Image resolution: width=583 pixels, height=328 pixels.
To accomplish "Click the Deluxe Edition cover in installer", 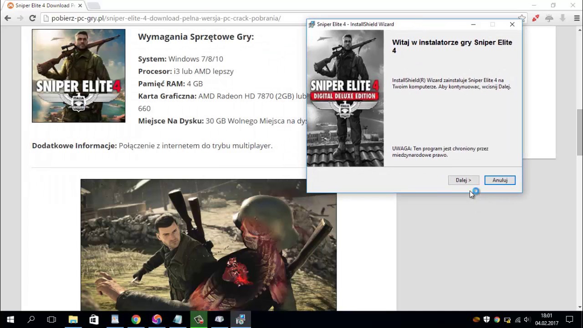I will [345, 98].
